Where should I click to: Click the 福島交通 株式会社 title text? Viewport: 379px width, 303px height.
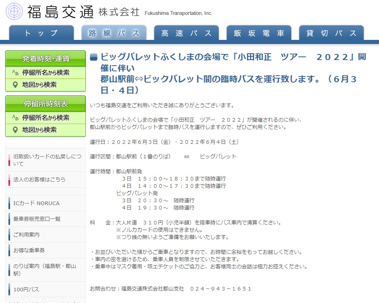pyautogui.click(x=83, y=12)
